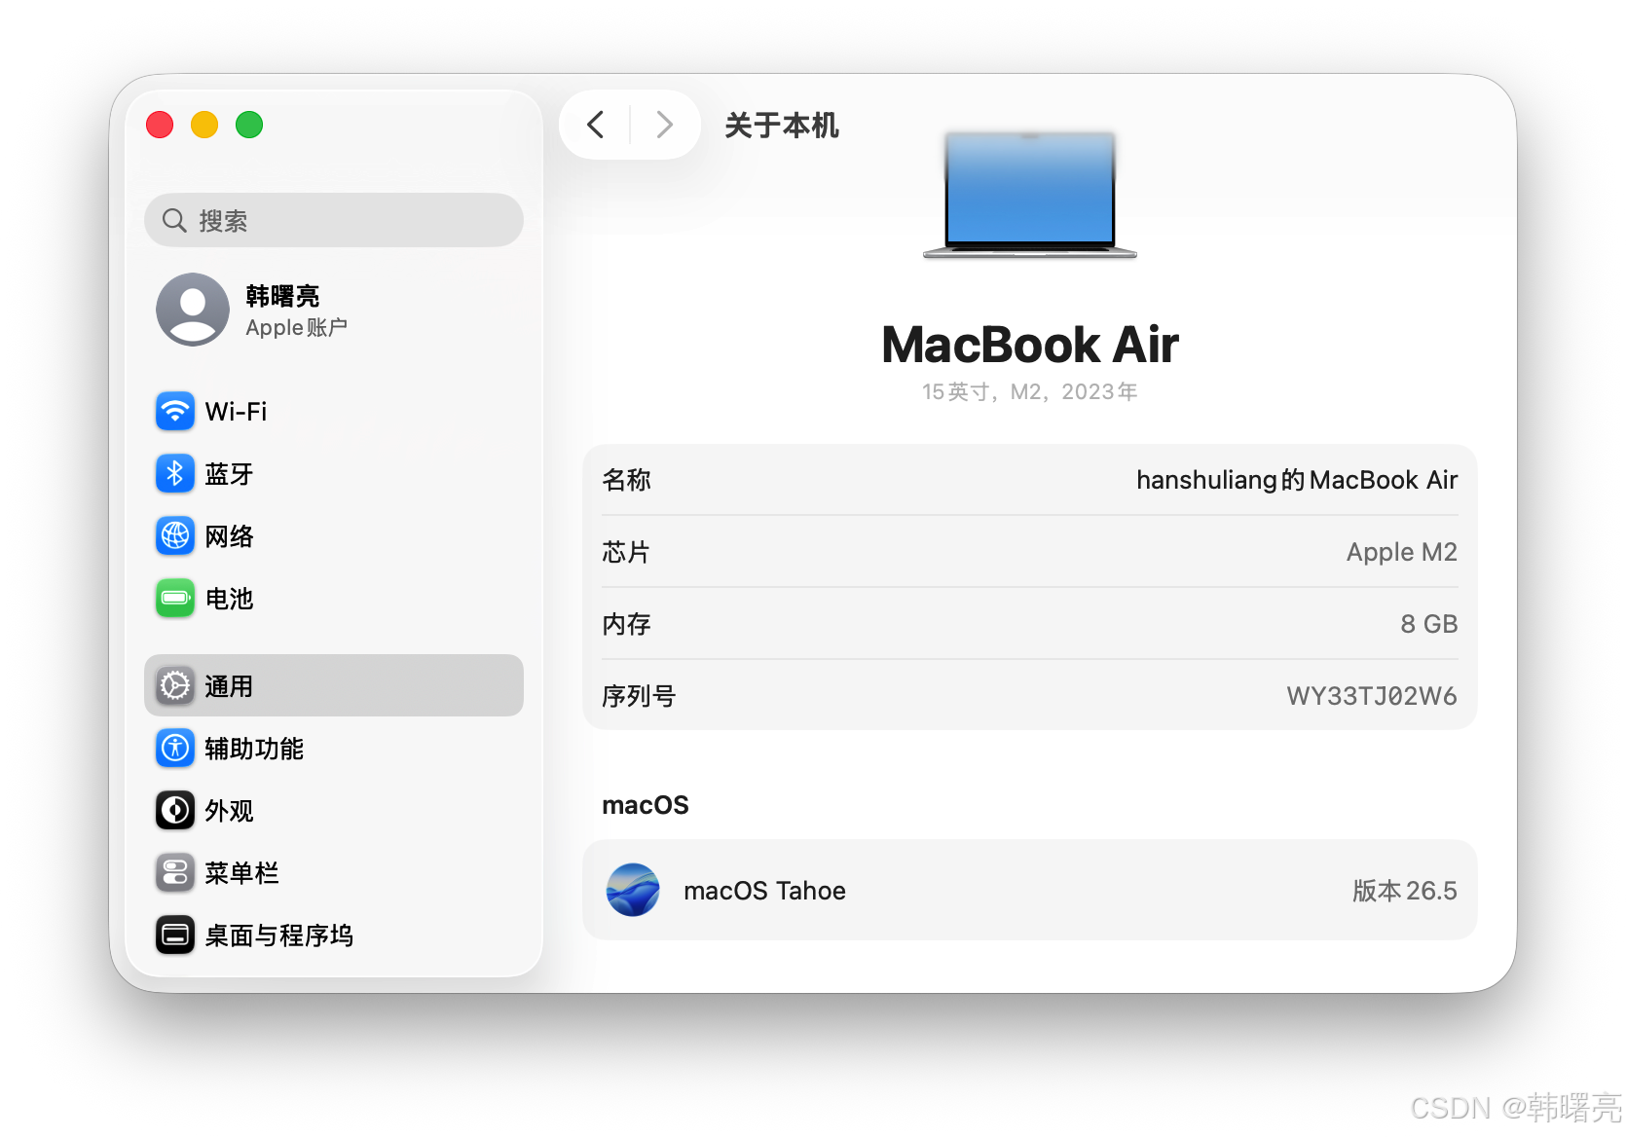Click the memory value 8 GB
Screen dimensions: 1626x1137
[1429, 624]
